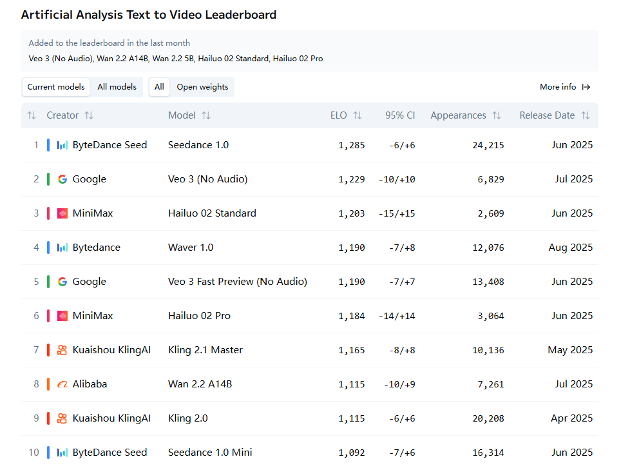Click the Alibaba logo icon
Viewport: 630px width, 468px height.
pyautogui.click(x=62, y=384)
